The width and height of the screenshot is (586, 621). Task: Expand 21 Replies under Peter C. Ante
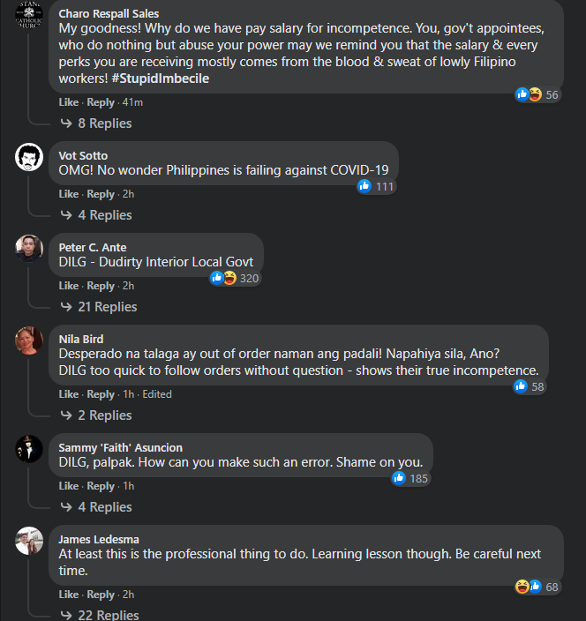point(107,307)
